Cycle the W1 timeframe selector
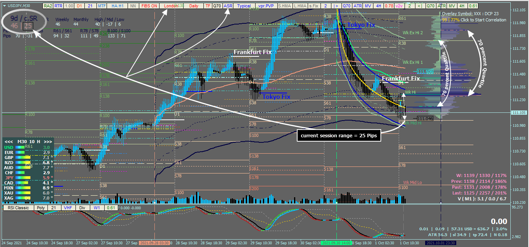 click(x=96, y=208)
